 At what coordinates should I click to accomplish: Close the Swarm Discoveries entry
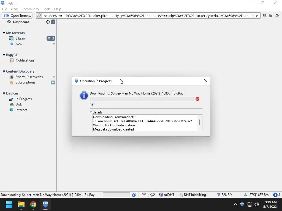54,77
